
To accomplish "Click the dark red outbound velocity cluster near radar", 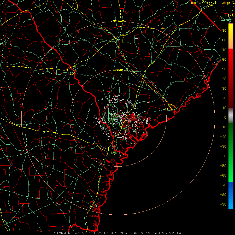I will pos(133,117).
